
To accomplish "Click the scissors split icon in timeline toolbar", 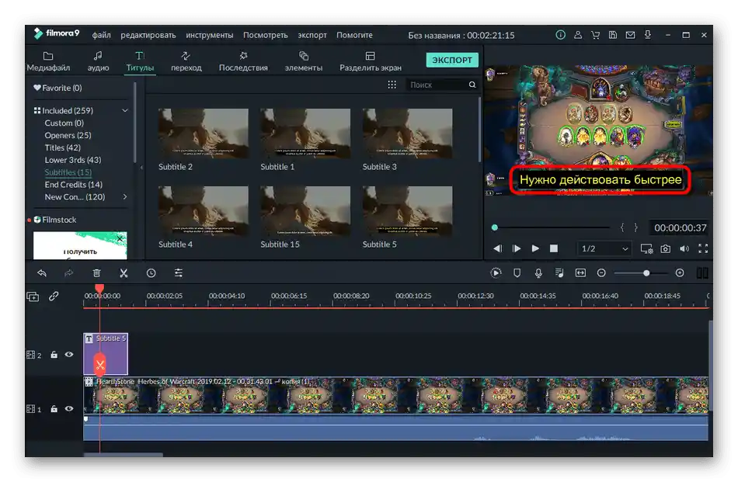I will (124, 273).
